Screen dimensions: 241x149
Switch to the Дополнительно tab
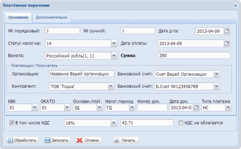pyautogui.click(x=51, y=17)
